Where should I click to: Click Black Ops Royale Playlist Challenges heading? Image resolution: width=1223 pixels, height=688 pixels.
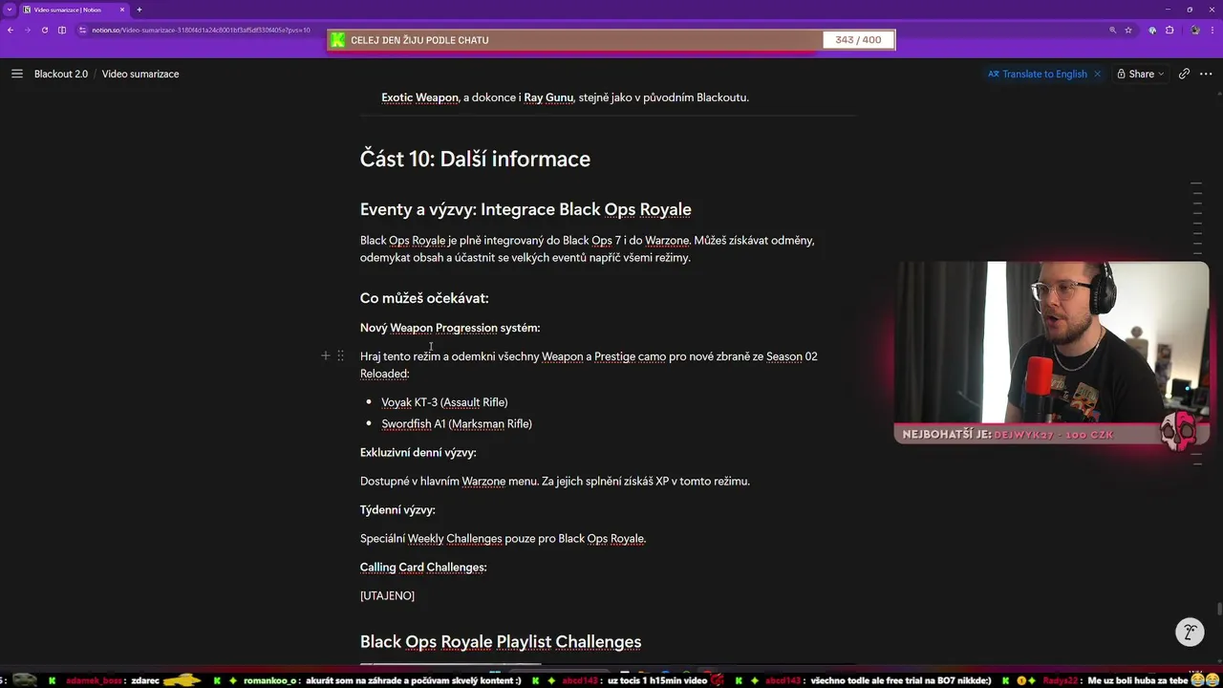[501, 641]
